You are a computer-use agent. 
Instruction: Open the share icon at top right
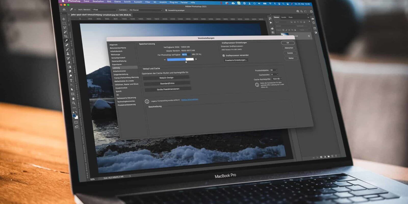[x=311, y=11]
